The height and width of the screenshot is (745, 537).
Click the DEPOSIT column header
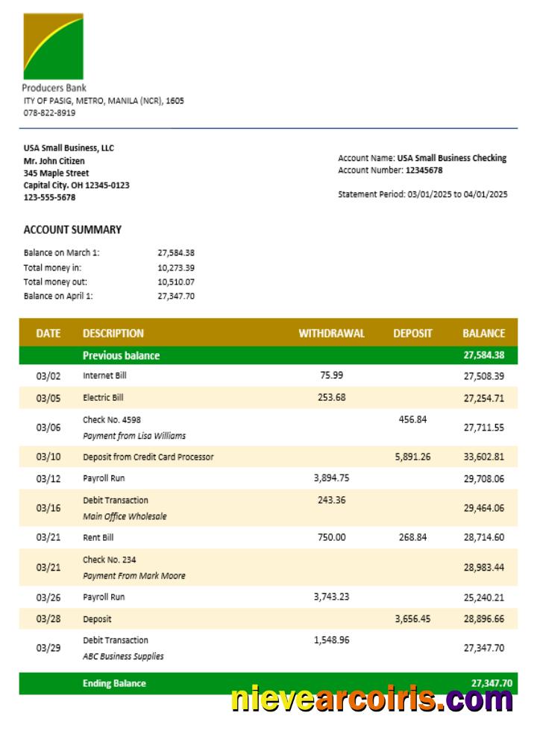[x=412, y=334]
